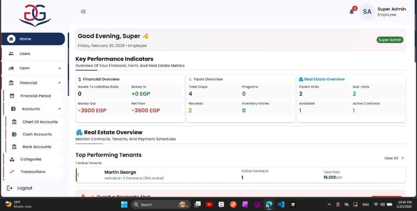
Task: Toggle the sidebar collapse control
Action: pos(83,11)
